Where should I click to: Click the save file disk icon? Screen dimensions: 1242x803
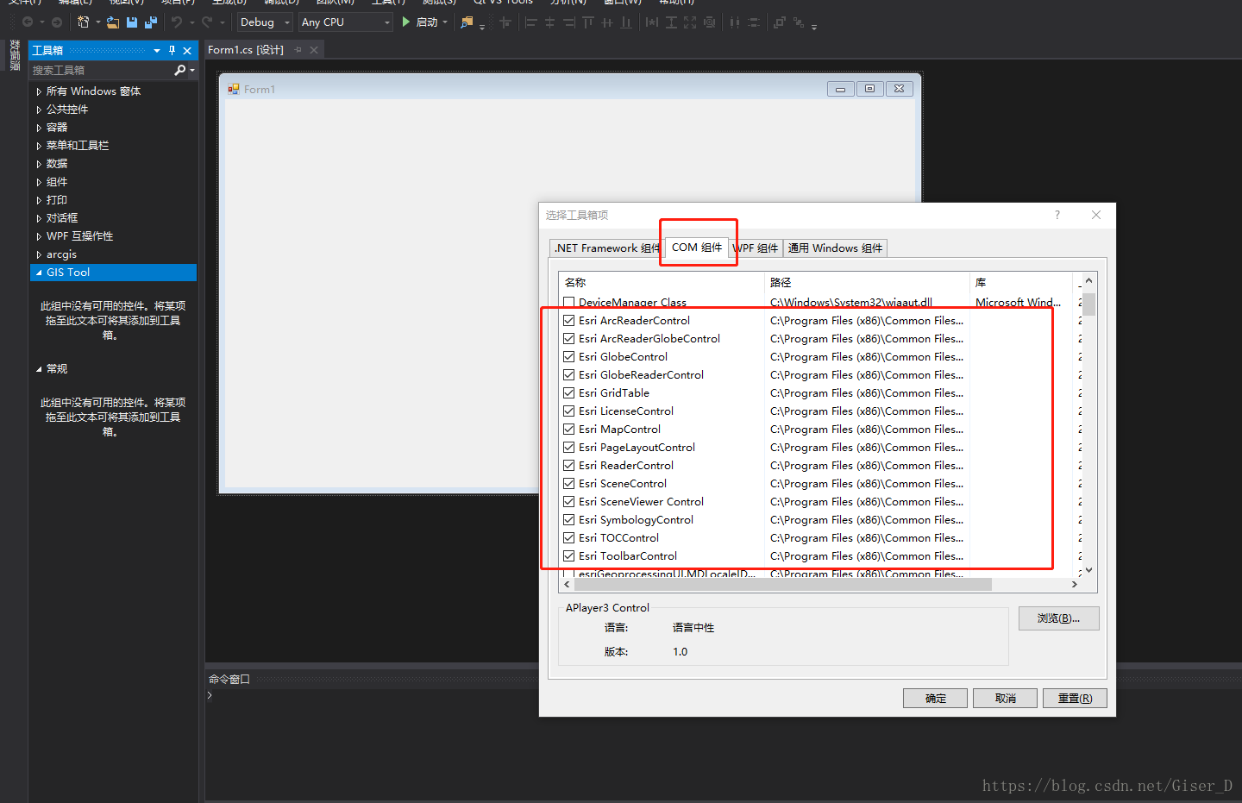tap(132, 22)
